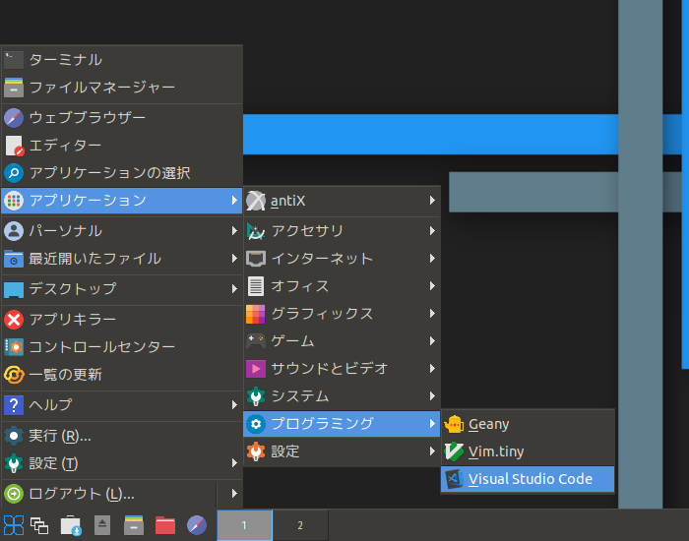Click the run gear icon beside 実行
The width and height of the screenshot is (689, 541).
[14, 436]
